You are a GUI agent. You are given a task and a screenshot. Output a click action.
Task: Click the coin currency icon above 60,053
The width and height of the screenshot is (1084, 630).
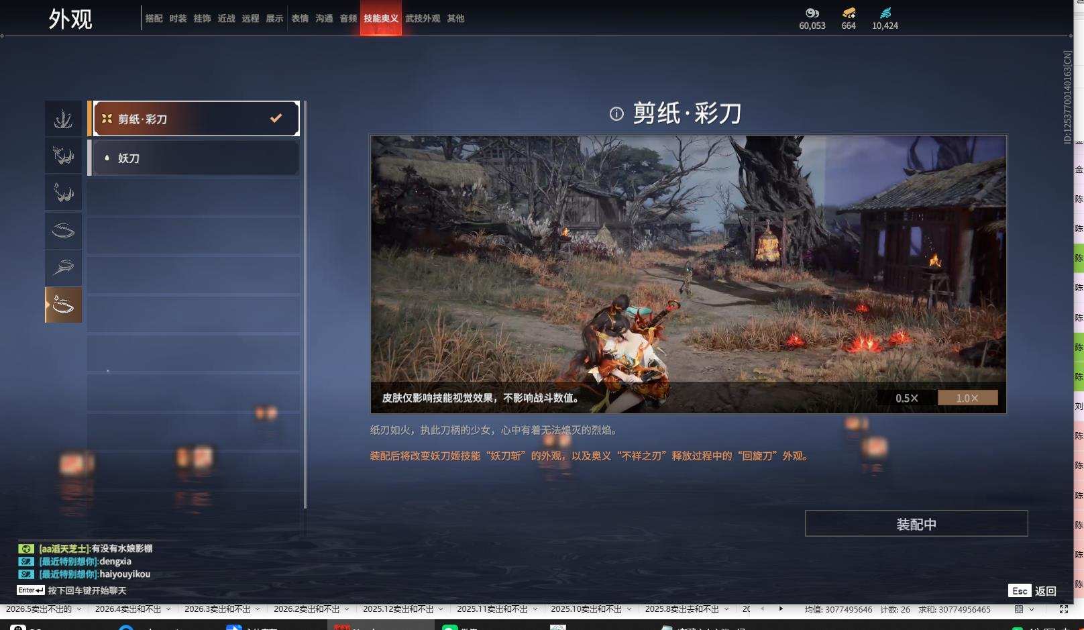tap(812, 13)
